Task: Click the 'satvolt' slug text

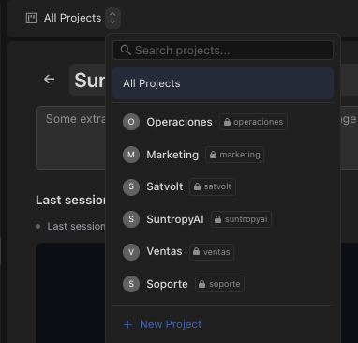Action: coord(217,186)
